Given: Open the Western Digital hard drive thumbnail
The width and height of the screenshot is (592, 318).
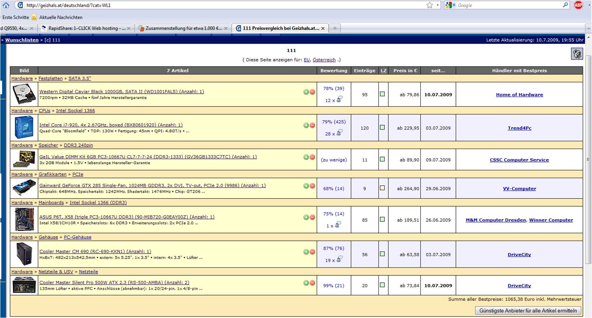Looking at the screenshot, I should click(x=24, y=94).
